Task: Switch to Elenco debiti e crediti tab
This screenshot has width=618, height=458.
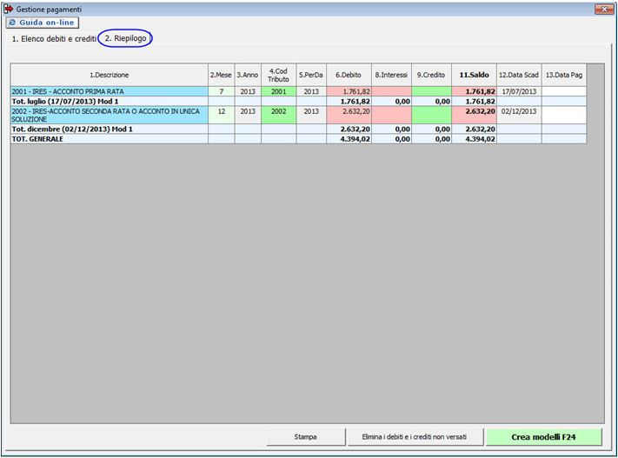Action: [x=53, y=39]
